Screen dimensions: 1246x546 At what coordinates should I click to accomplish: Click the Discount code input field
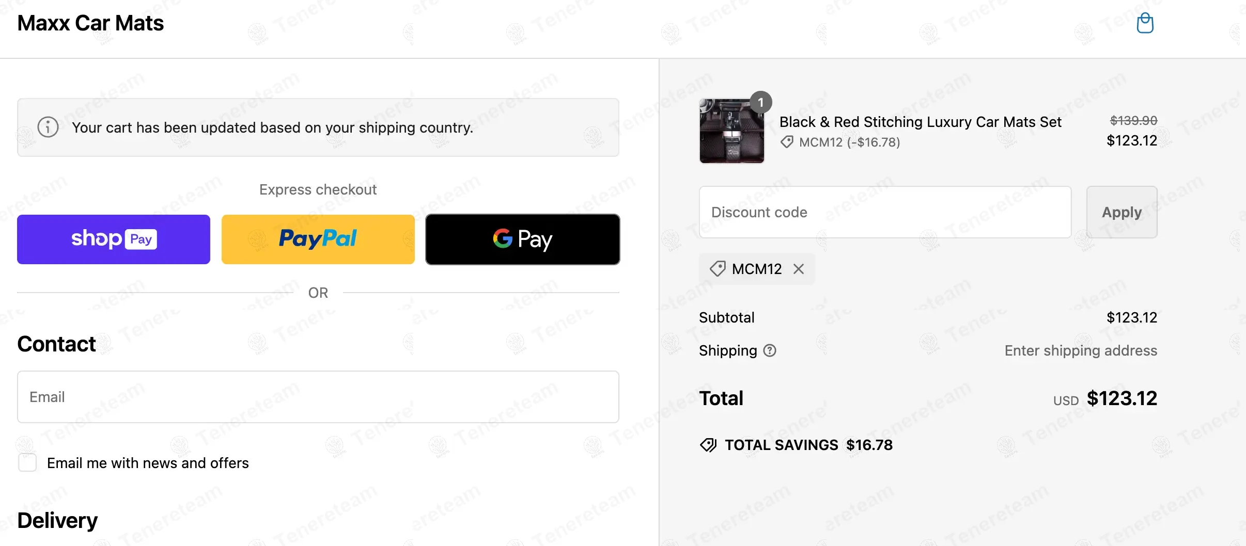(x=885, y=212)
